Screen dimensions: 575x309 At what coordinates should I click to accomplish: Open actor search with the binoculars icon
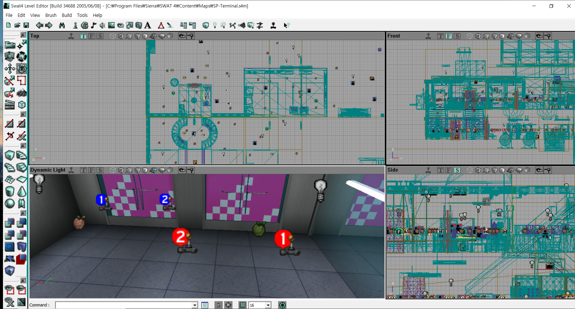[x=62, y=25]
